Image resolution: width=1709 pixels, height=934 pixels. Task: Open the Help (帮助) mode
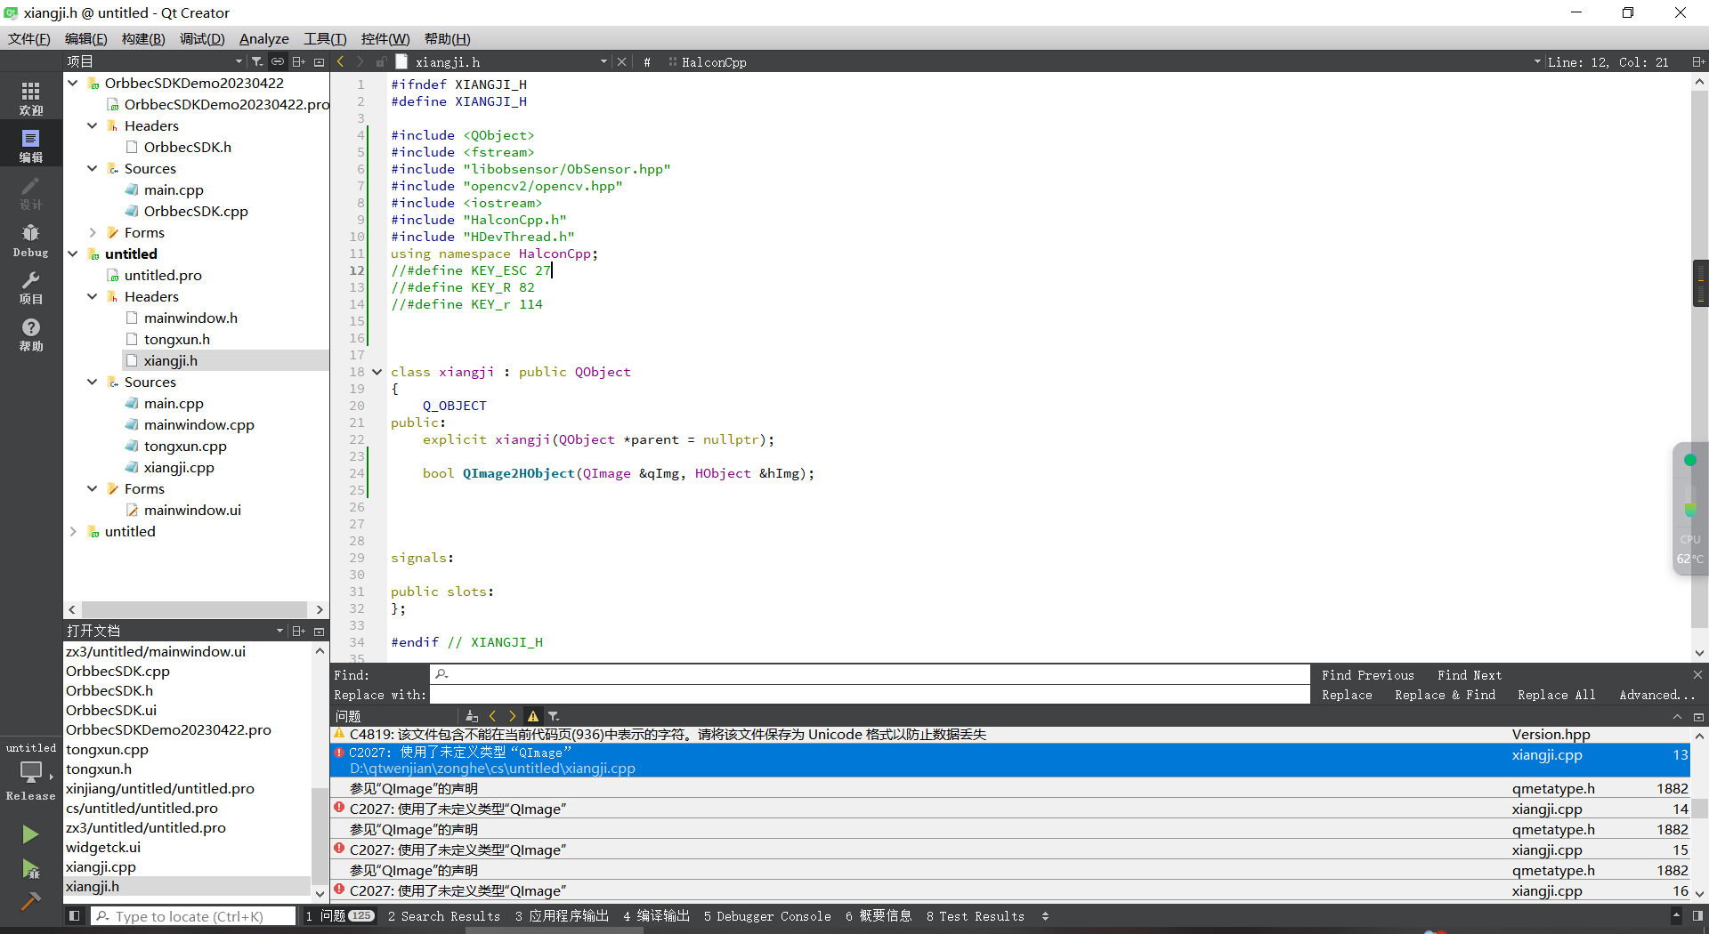[31, 334]
